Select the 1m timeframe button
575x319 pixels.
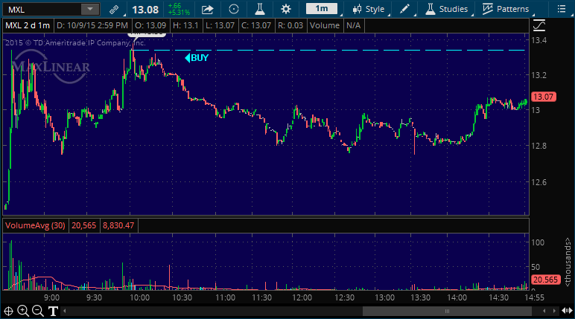pyautogui.click(x=321, y=9)
